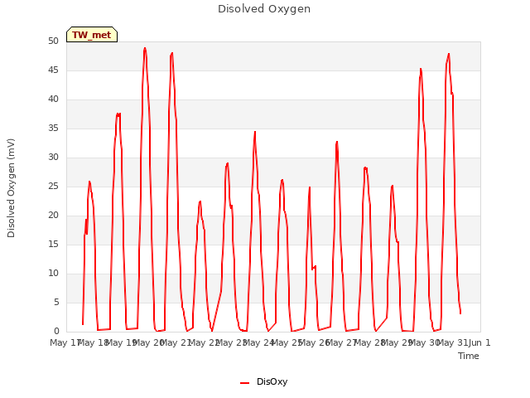Click the y-axis tick value 10
This screenshot has height=398, width=530.
pyautogui.click(x=53, y=274)
